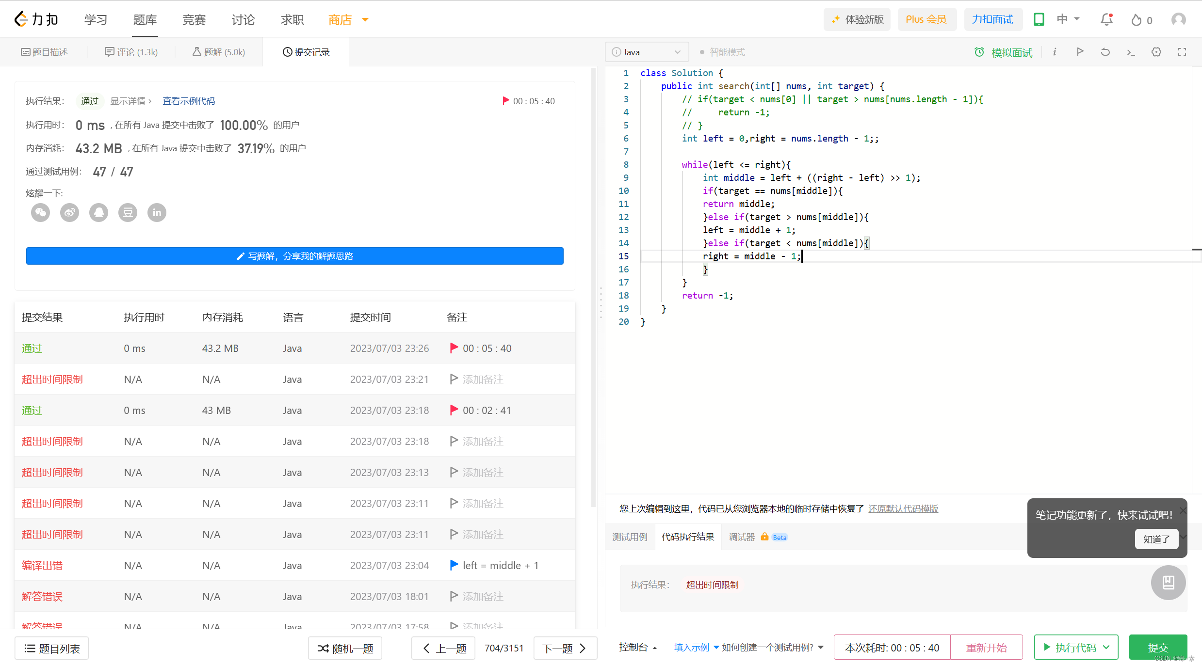This screenshot has height=666, width=1202.
Task: Click the run code play icon in editor toolbar
Action: [1080, 52]
